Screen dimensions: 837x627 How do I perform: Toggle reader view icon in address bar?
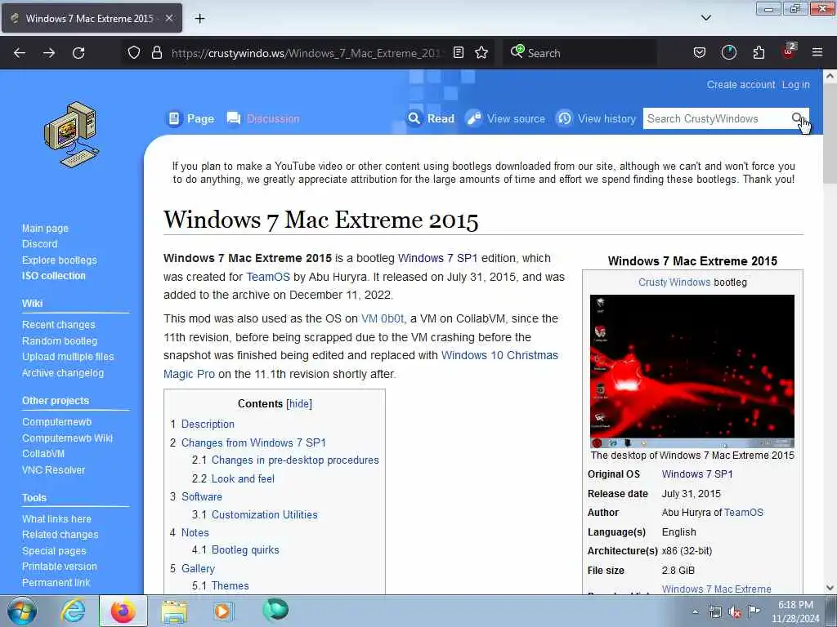coord(458,52)
